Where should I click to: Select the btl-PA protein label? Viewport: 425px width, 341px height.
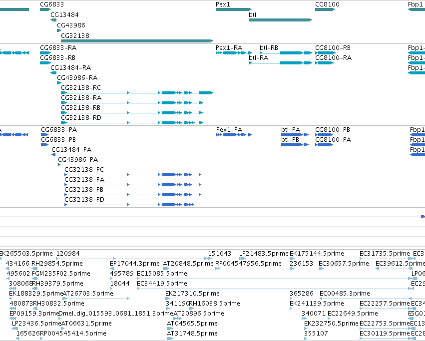(x=291, y=130)
